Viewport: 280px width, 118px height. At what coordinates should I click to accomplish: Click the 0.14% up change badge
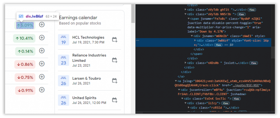[x=25, y=51]
